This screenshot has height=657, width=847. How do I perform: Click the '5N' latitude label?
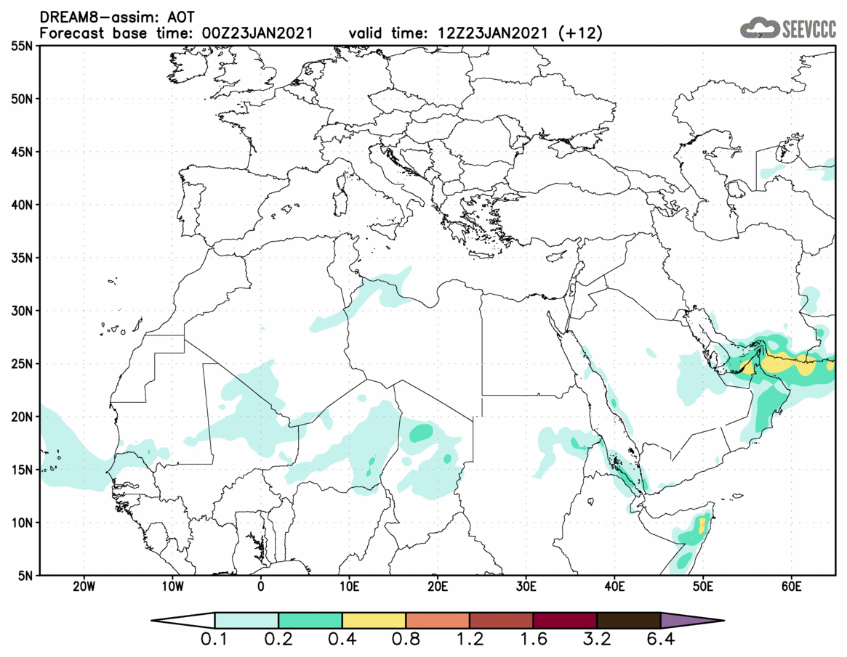point(25,576)
